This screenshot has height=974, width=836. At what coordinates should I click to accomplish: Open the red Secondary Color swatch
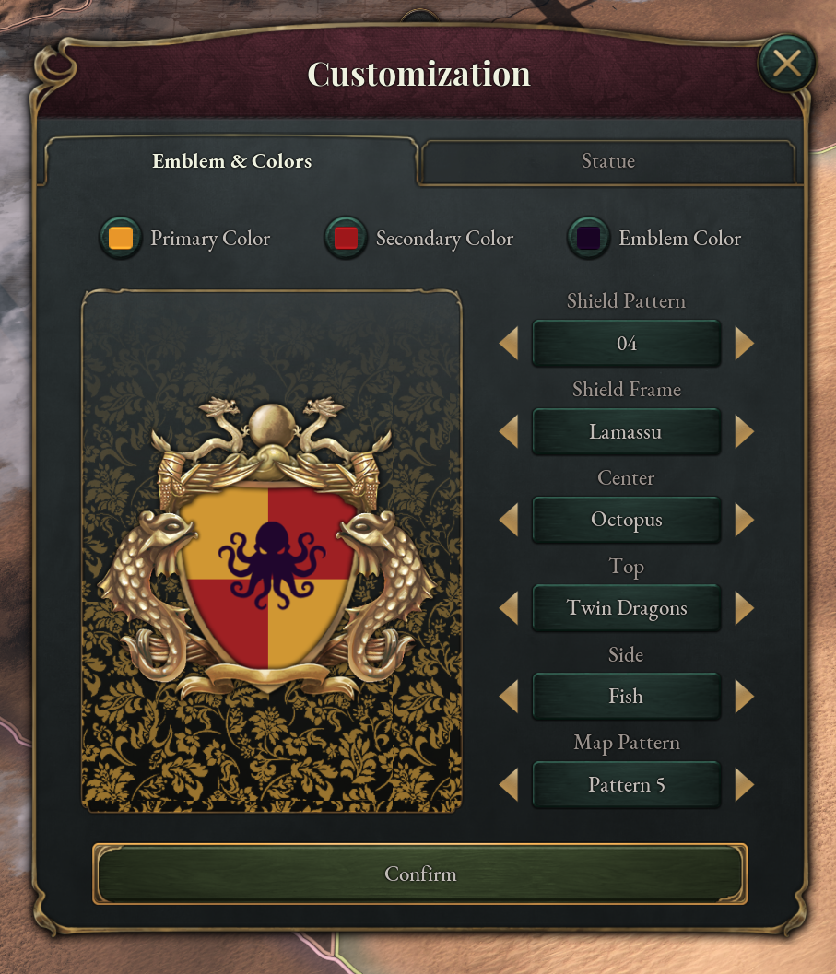346,239
